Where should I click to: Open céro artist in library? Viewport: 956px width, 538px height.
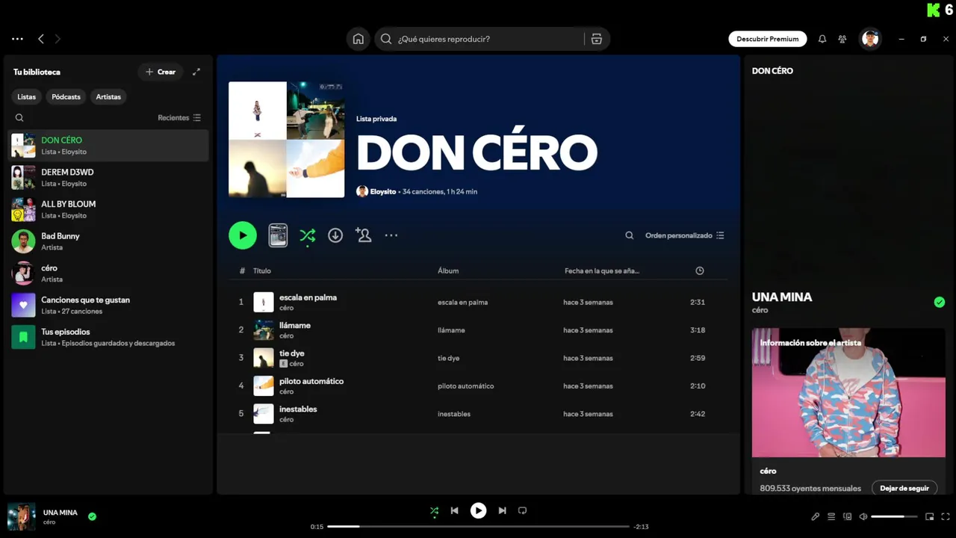(x=108, y=273)
